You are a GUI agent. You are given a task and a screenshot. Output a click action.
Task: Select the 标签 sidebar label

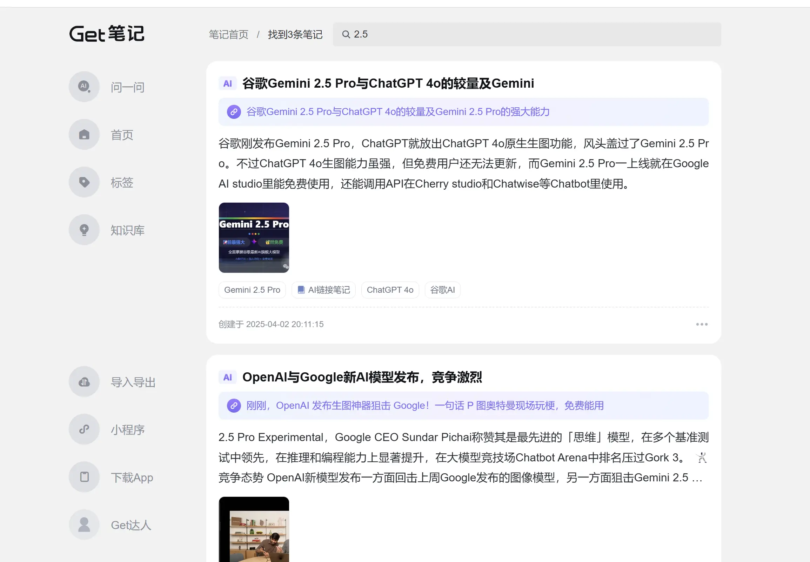122,182
